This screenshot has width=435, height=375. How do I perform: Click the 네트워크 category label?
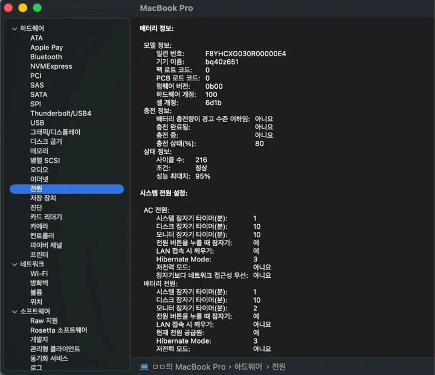tap(32, 264)
